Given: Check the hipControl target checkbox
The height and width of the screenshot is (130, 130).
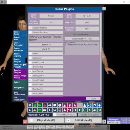Looking at the screenshot, I should [30, 58].
